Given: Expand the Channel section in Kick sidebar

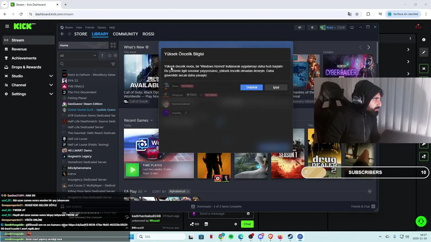Looking at the screenshot, I should tap(51, 85).
